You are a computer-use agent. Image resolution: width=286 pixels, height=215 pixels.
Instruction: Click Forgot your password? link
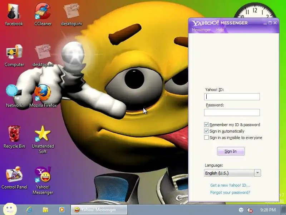[230, 192]
